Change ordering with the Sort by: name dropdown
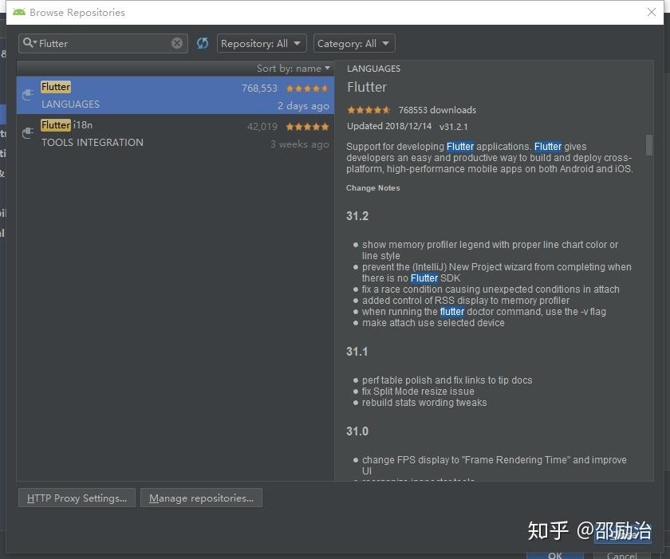The height and width of the screenshot is (559, 670). pyautogui.click(x=293, y=69)
